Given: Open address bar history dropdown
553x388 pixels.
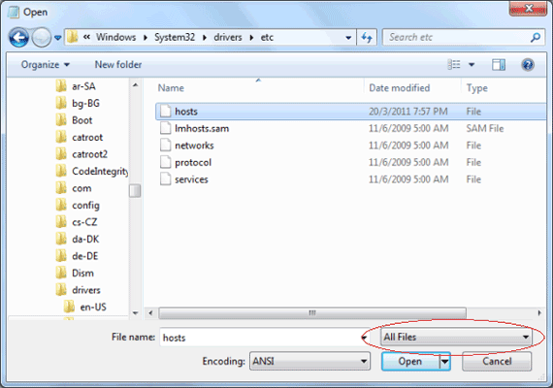Looking at the screenshot, I should pyautogui.click(x=348, y=38).
